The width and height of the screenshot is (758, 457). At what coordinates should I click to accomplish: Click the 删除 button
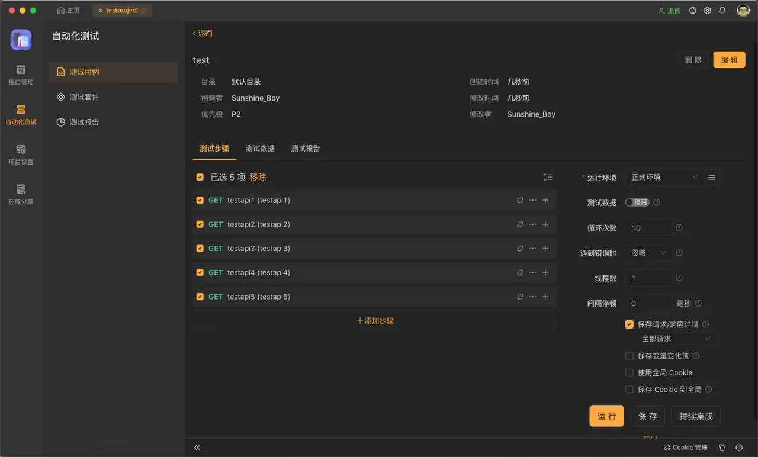693,60
